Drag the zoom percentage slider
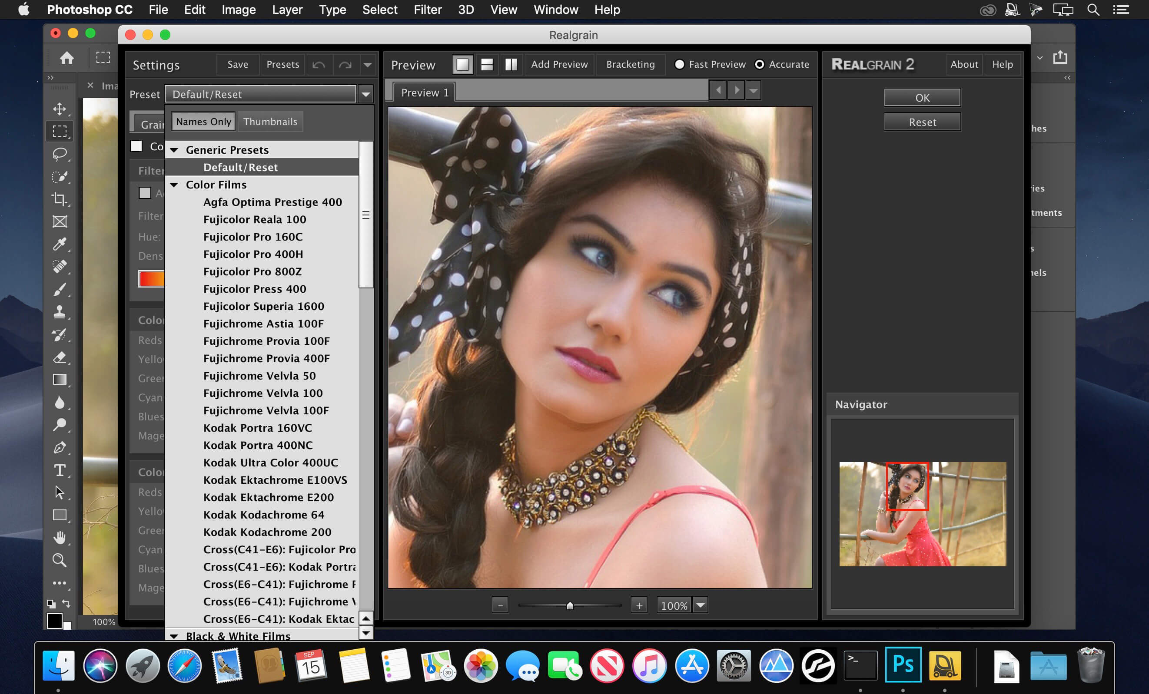This screenshot has height=694, width=1149. (x=569, y=605)
